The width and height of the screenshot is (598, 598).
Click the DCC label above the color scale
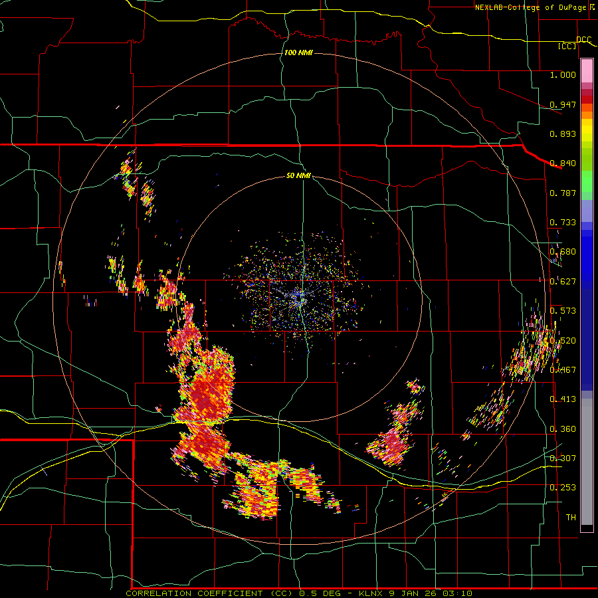[x=583, y=40]
